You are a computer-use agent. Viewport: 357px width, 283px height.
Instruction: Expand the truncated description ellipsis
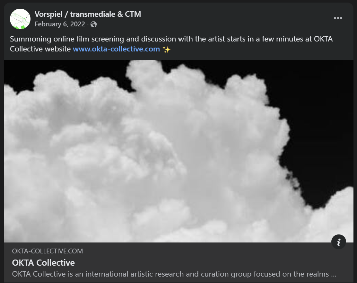334,274
